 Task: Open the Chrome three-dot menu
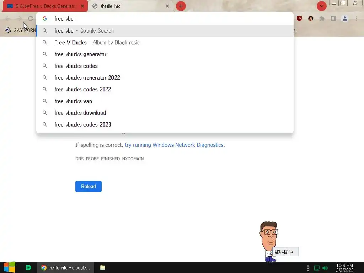pos(356,18)
